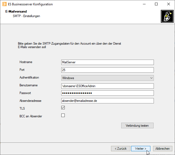The width and height of the screenshot is (175, 155).
Task: Maximize the Konfiguration window
Action: (156, 4)
